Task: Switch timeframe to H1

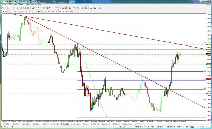Action: tap(56, 12)
